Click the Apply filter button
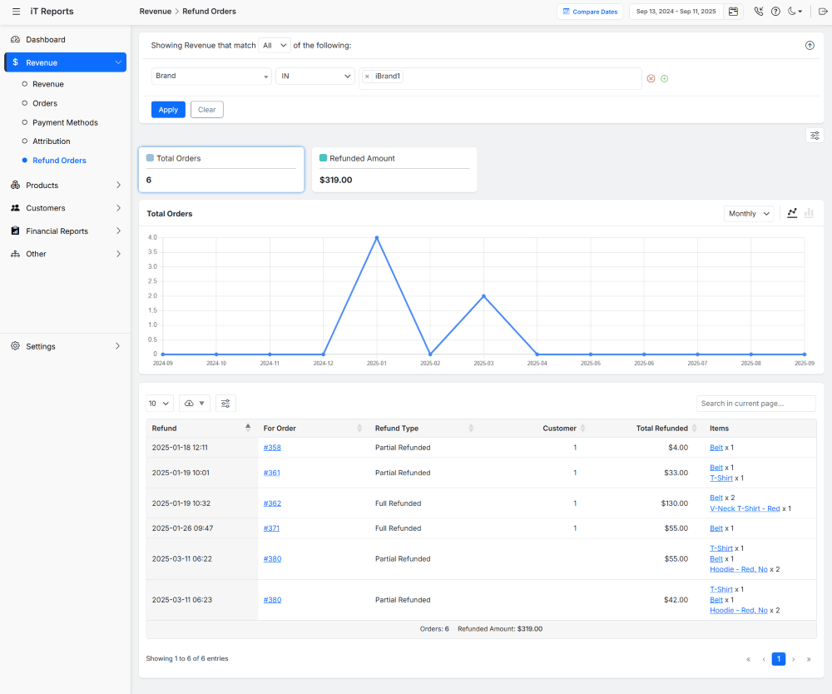The width and height of the screenshot is (832, 694). pyautogui.click(x=168, y=110)
